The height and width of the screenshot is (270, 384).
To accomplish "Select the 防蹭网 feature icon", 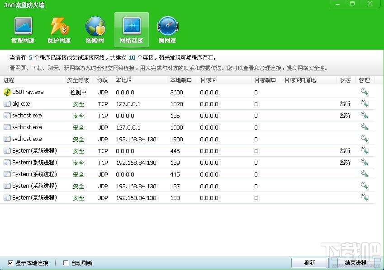I will tap(95, 29).
